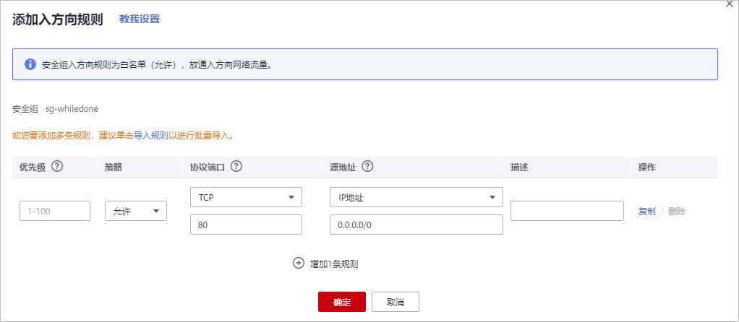Click the blue info icon in banner

click(x=30, y=64)
